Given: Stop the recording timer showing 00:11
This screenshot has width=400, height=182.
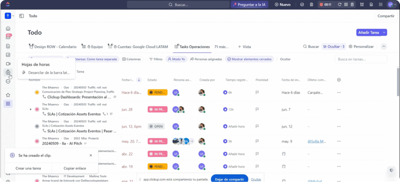Looking at the screenshot, I should [x=321, y=4].
